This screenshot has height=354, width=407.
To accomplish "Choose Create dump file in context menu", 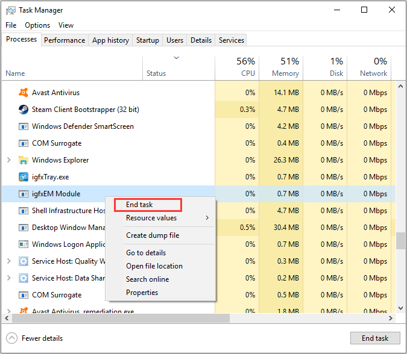I will (x=160, y=235).
